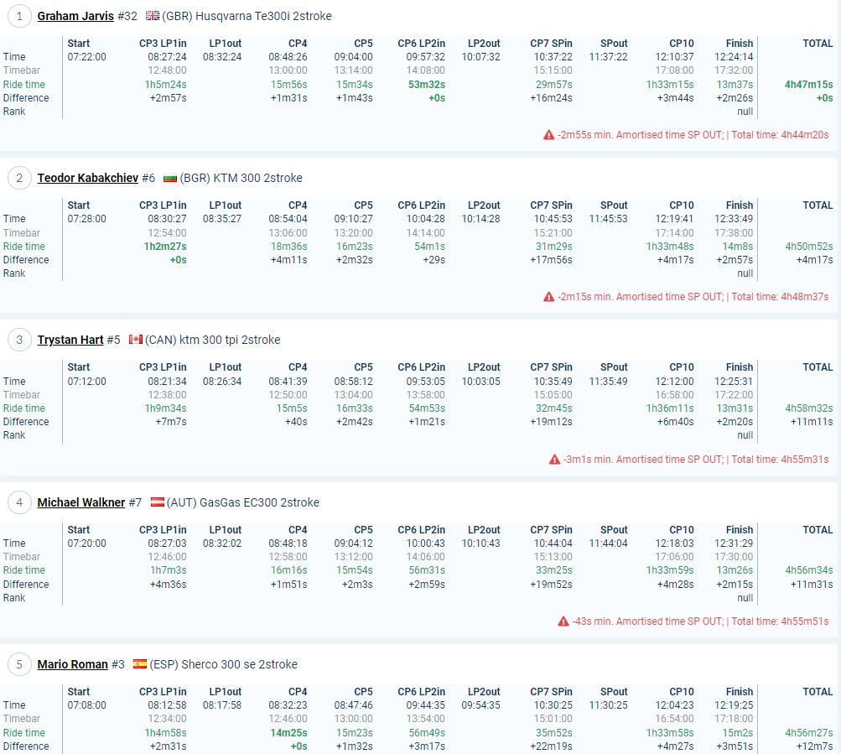The image size is (841, 754).
Task: Select Kabakchiev's finish time 12:33:49
Action: coord(734,219)
